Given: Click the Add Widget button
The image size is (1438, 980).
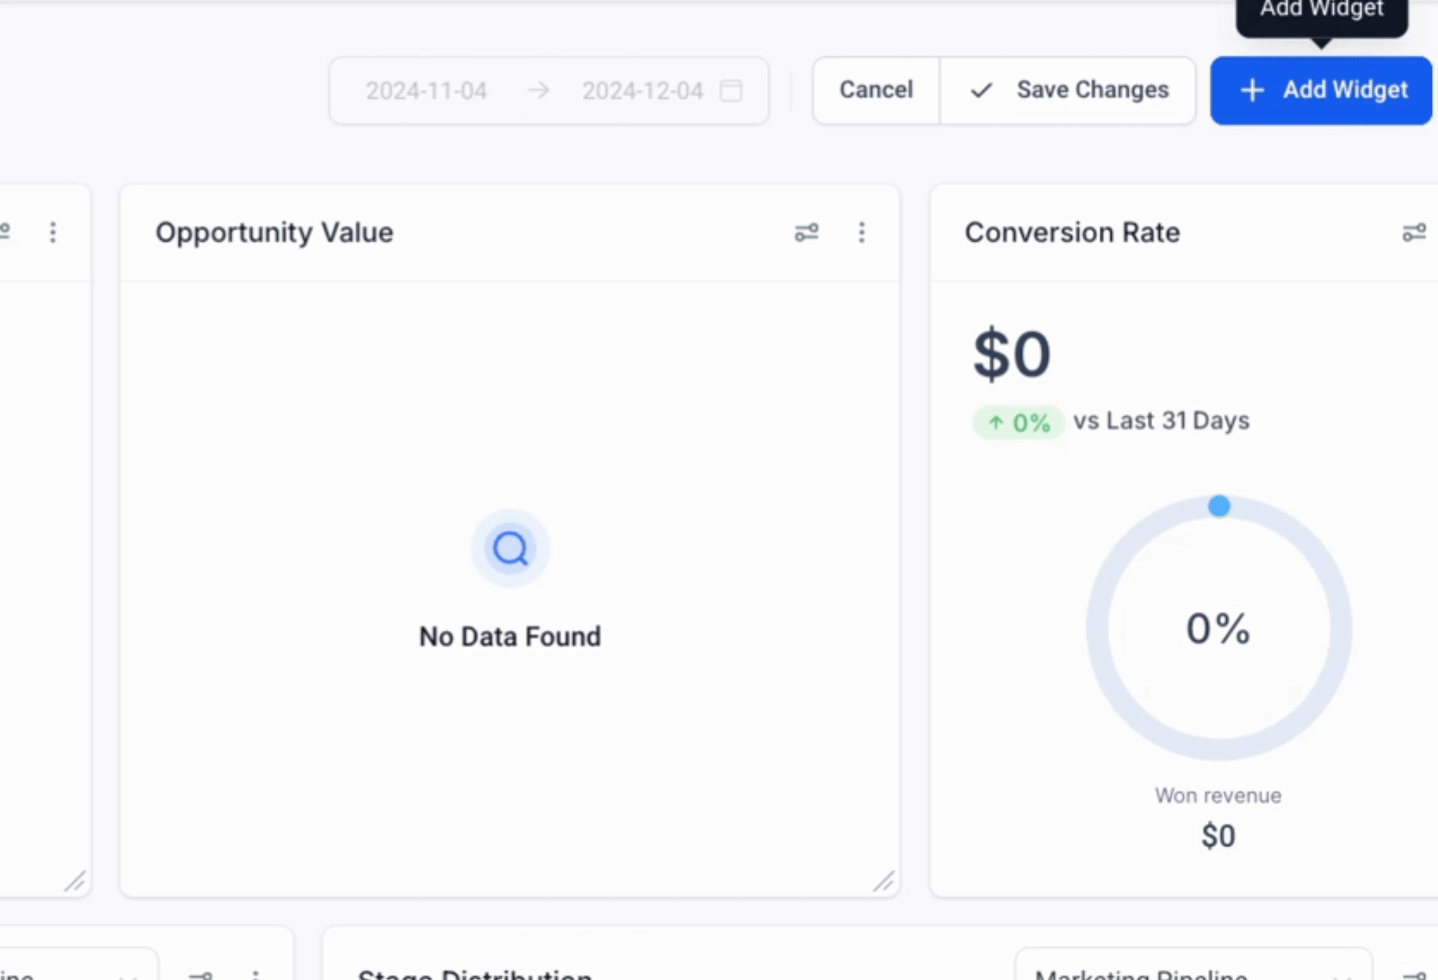Looking at the screenshot, I should [x=1321, y=91].
